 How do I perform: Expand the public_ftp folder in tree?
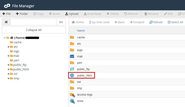8,65
